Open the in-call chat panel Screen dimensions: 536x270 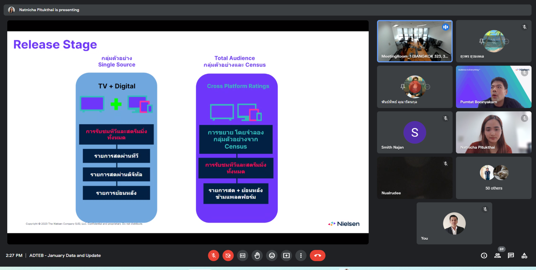coord(511,255)
